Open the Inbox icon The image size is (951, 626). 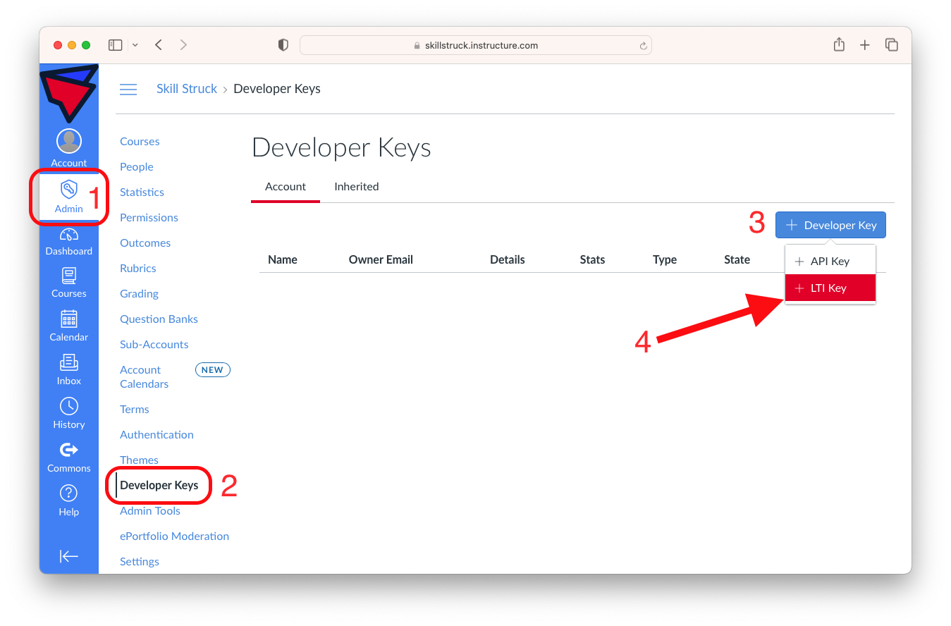[x=68, y=364]
